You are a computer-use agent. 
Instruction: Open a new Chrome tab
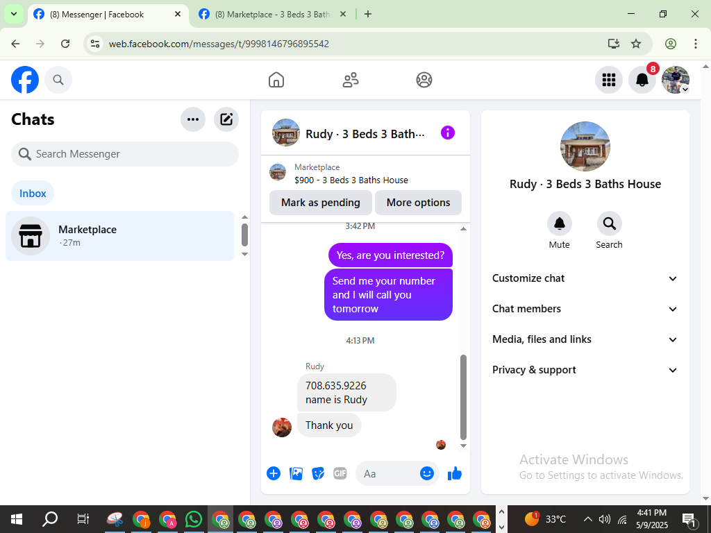[368, 14]
